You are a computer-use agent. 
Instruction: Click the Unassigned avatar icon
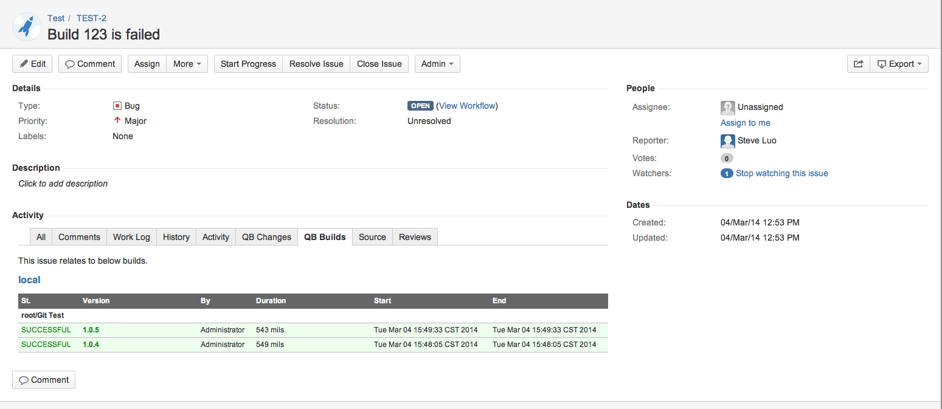pos(727,108)
